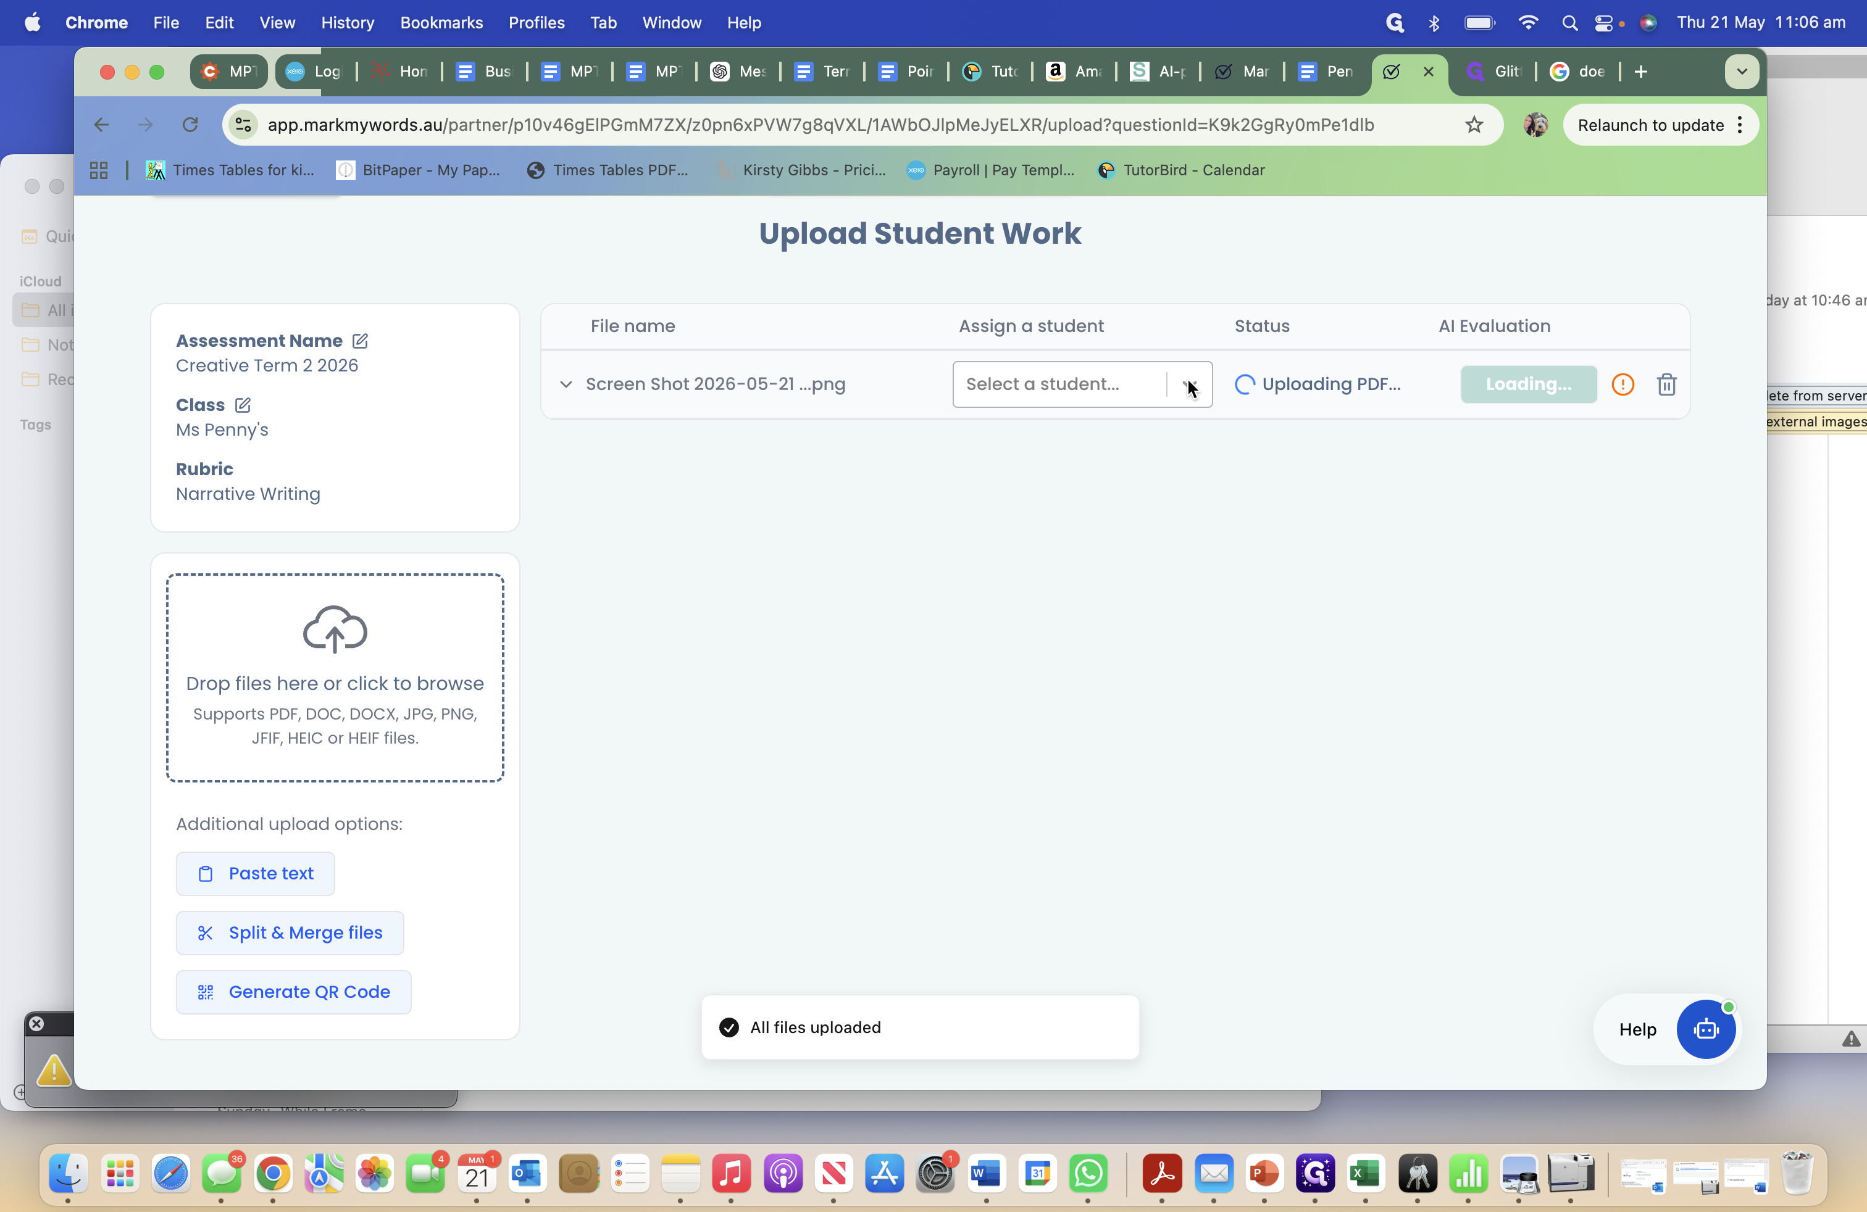
Task: Expand the Screen Shot file row chevron
Action: [566, 384]
